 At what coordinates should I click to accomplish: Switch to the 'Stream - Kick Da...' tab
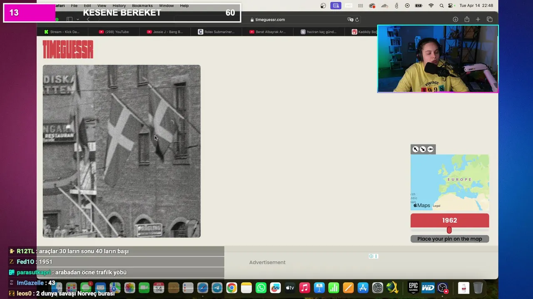(x=62, y=32)
